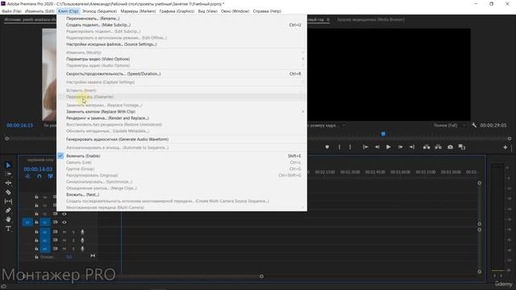Lock the A1 audio track

[36, 232]
